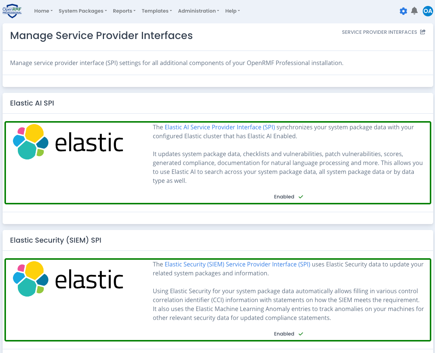The width and height of the screenshot is (435, 353).
Task: Select the Elastic Security (SIEM) SPI heading
Action: (55, 240)
